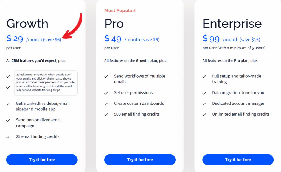Click the checkmark beside 'Set user permissions'
281x172 pixels.
pyautogui.click(x=106, y=93)
